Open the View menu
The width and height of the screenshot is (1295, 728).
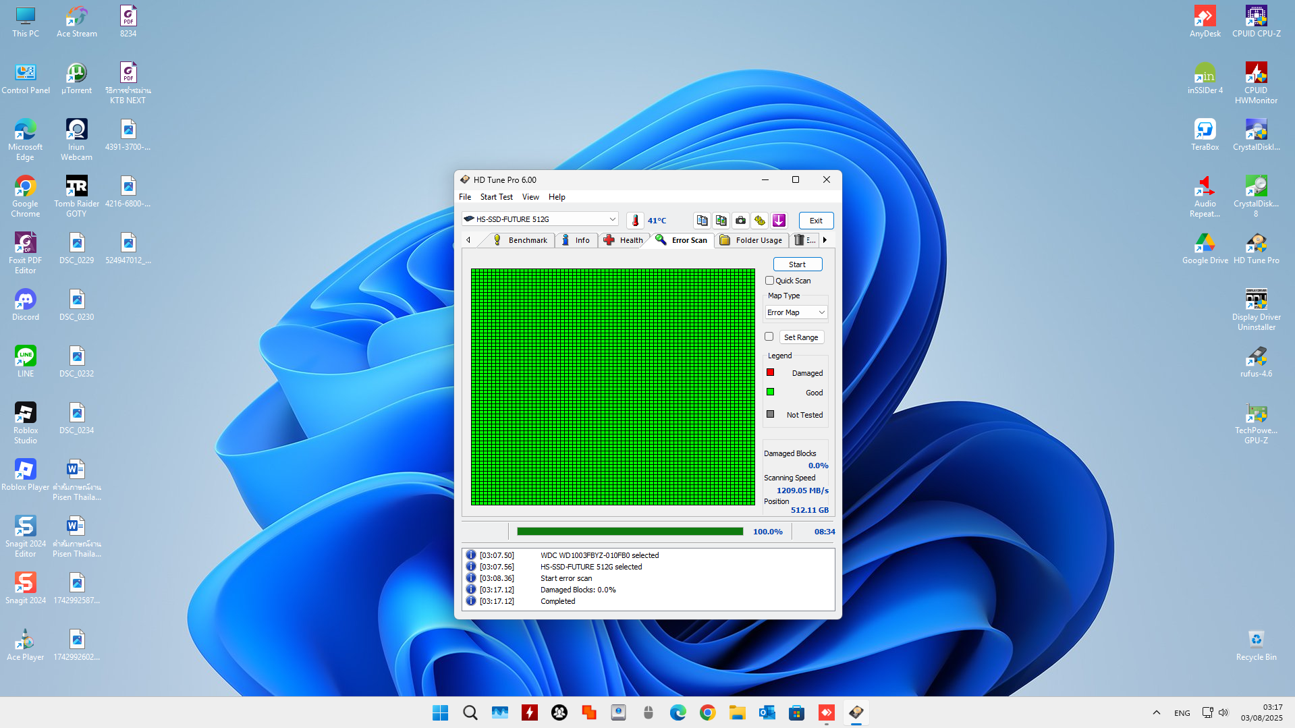[530, 197]
